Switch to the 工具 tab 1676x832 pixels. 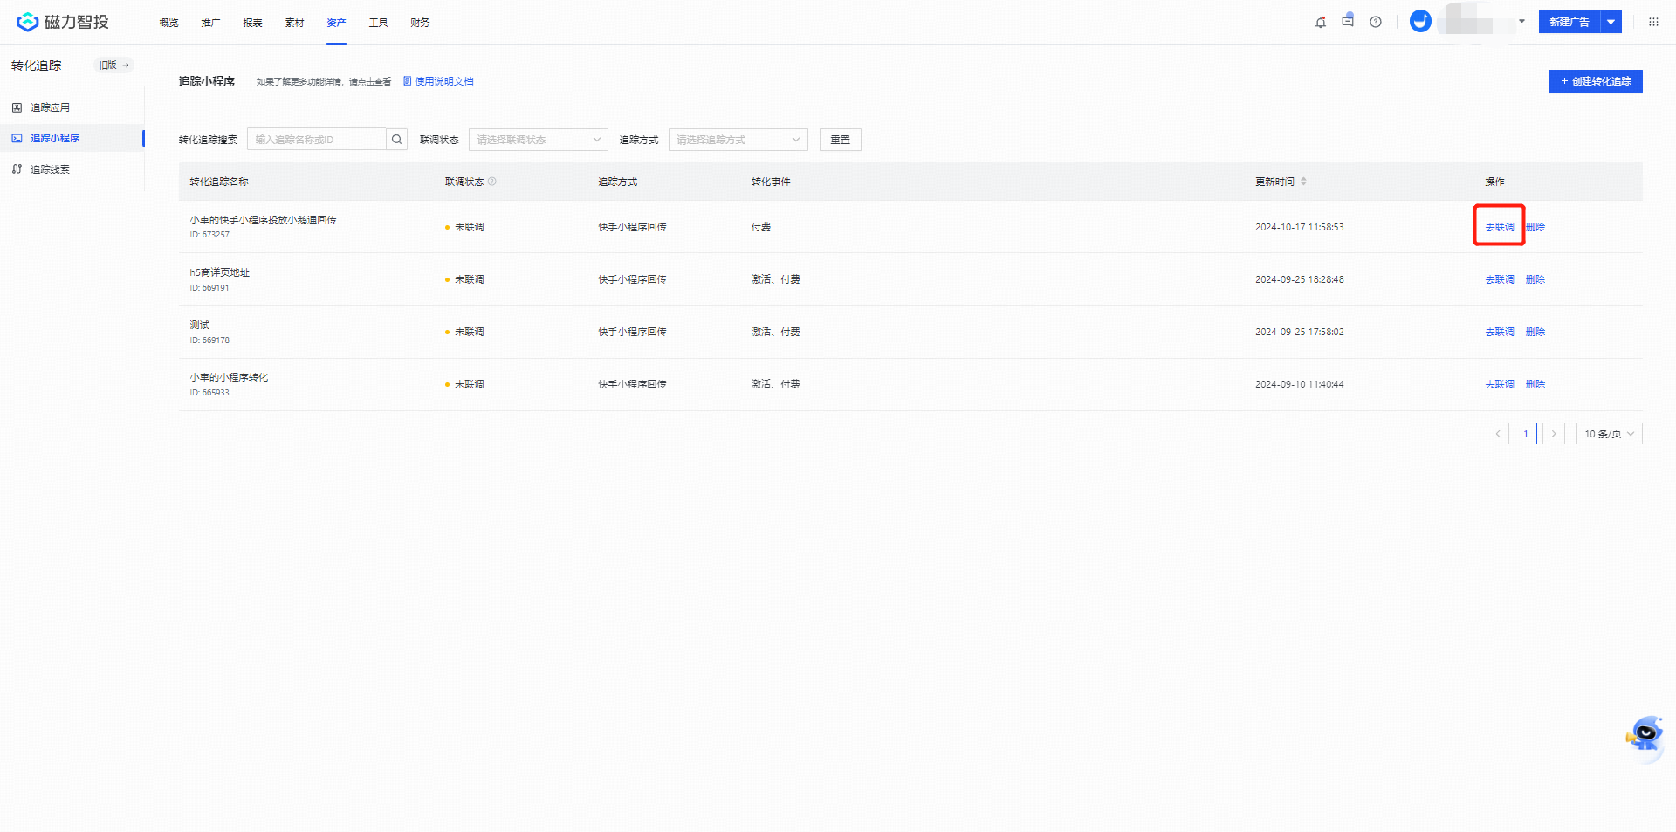tap(378, 23)
